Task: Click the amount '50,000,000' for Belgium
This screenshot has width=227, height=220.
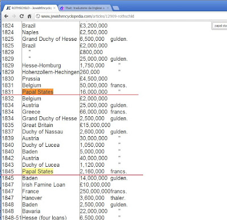Action: (94, 85)
